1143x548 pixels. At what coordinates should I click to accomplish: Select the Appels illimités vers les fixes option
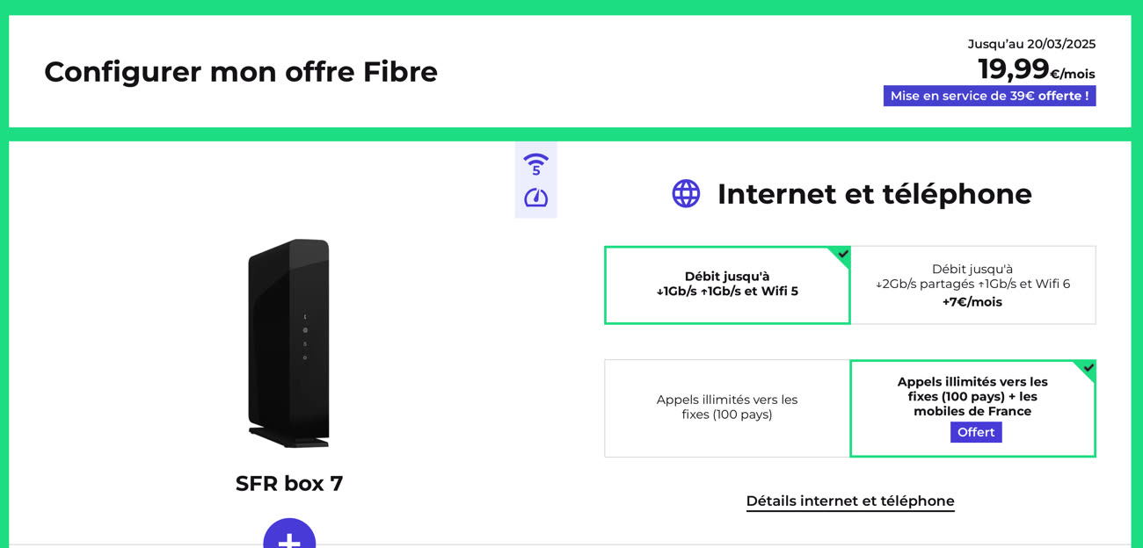coord(726,407)
